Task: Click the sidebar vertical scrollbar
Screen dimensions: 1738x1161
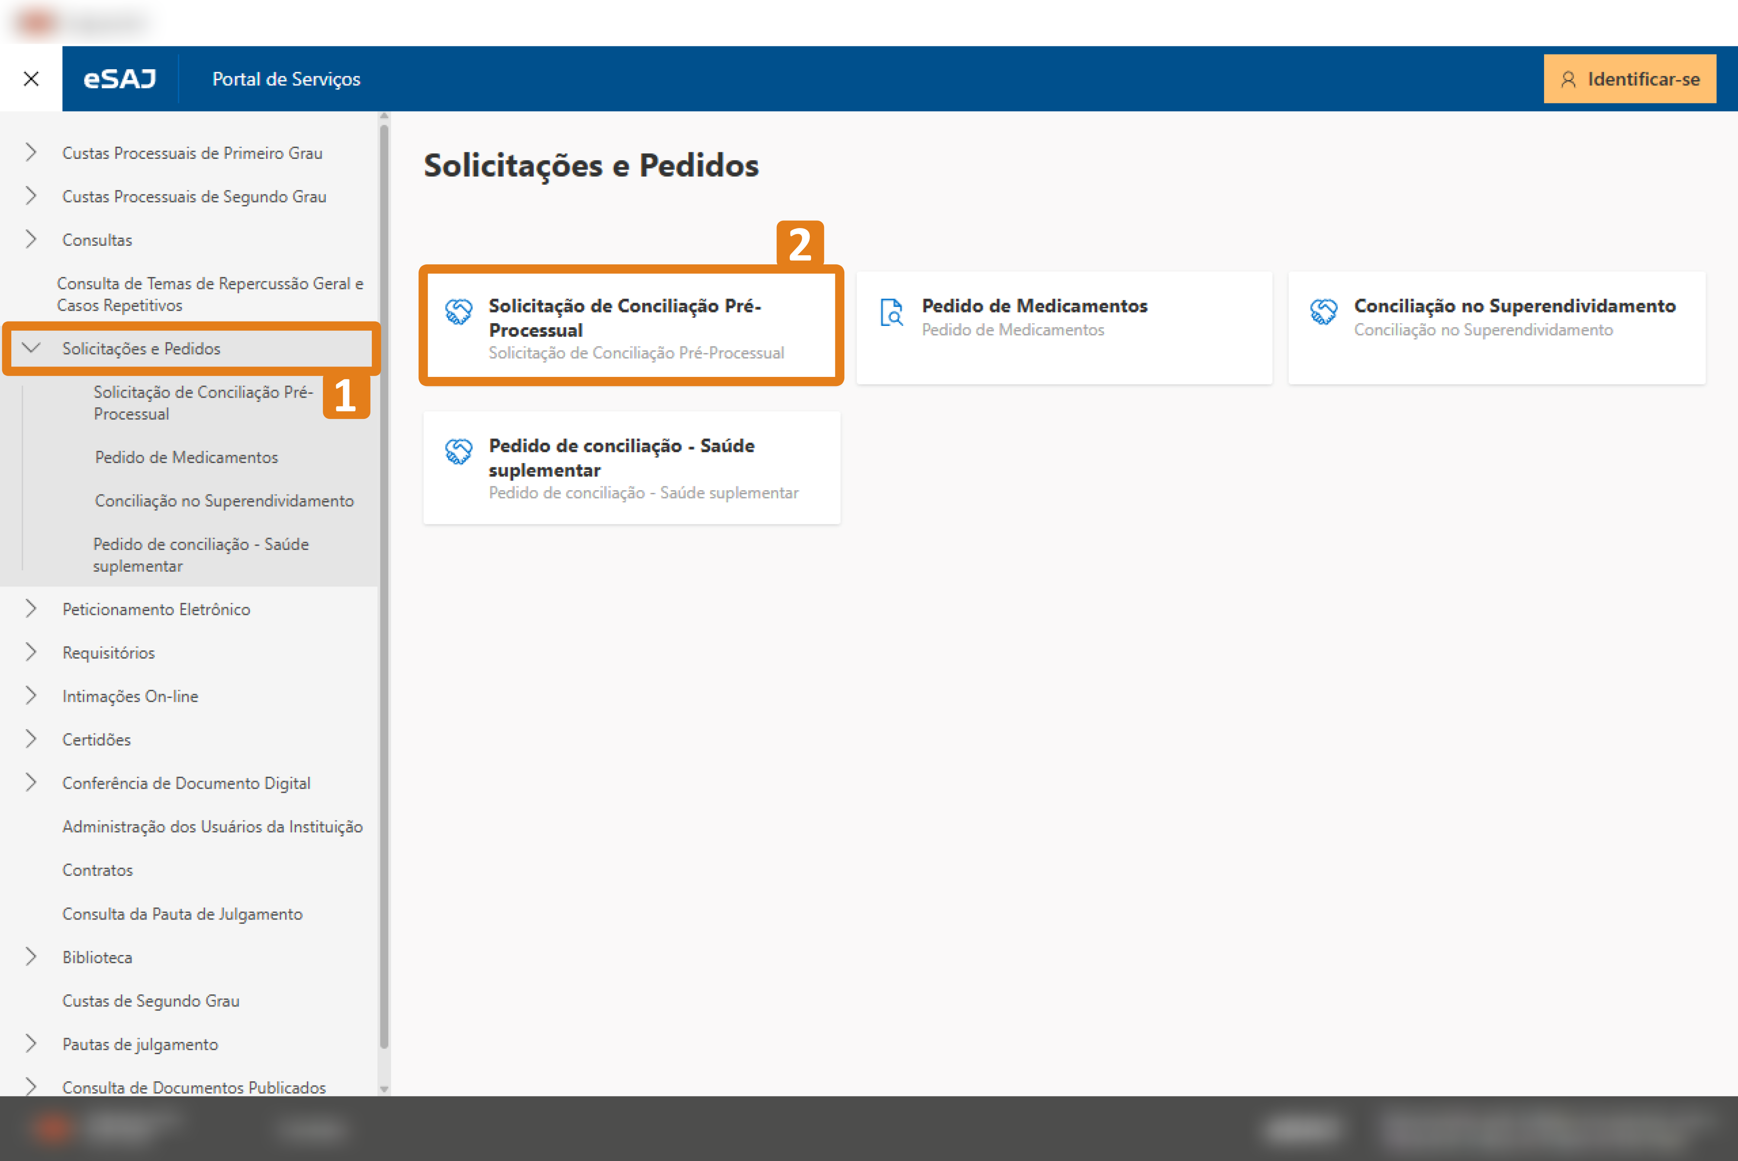Action: point(383,585)
